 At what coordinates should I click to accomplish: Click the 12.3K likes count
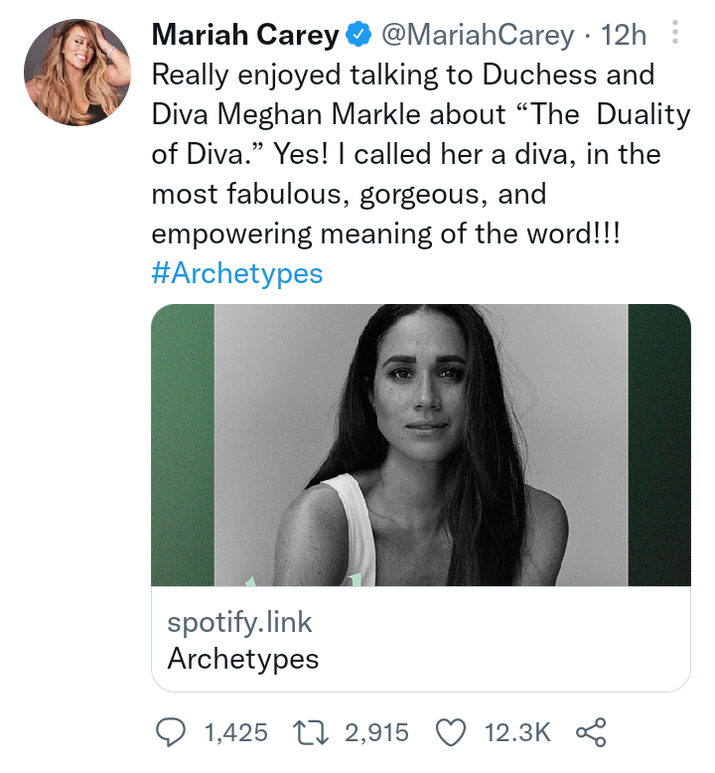click(x=516, y=733)
